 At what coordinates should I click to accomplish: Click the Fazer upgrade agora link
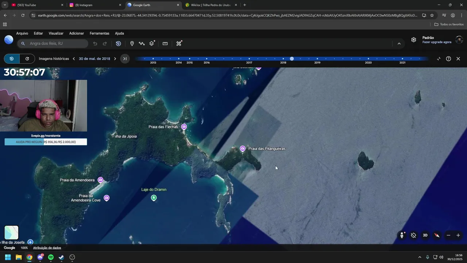pyautogui.click(x=437, y=42)
